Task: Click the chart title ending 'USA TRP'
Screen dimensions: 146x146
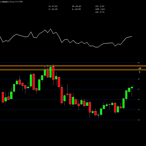Action: (x=11, y=2)
